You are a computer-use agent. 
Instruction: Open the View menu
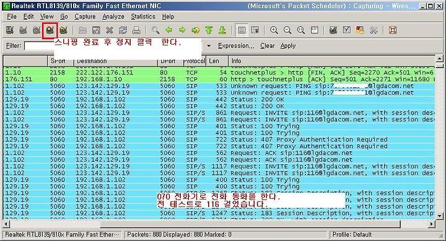[x=46, y=17]
